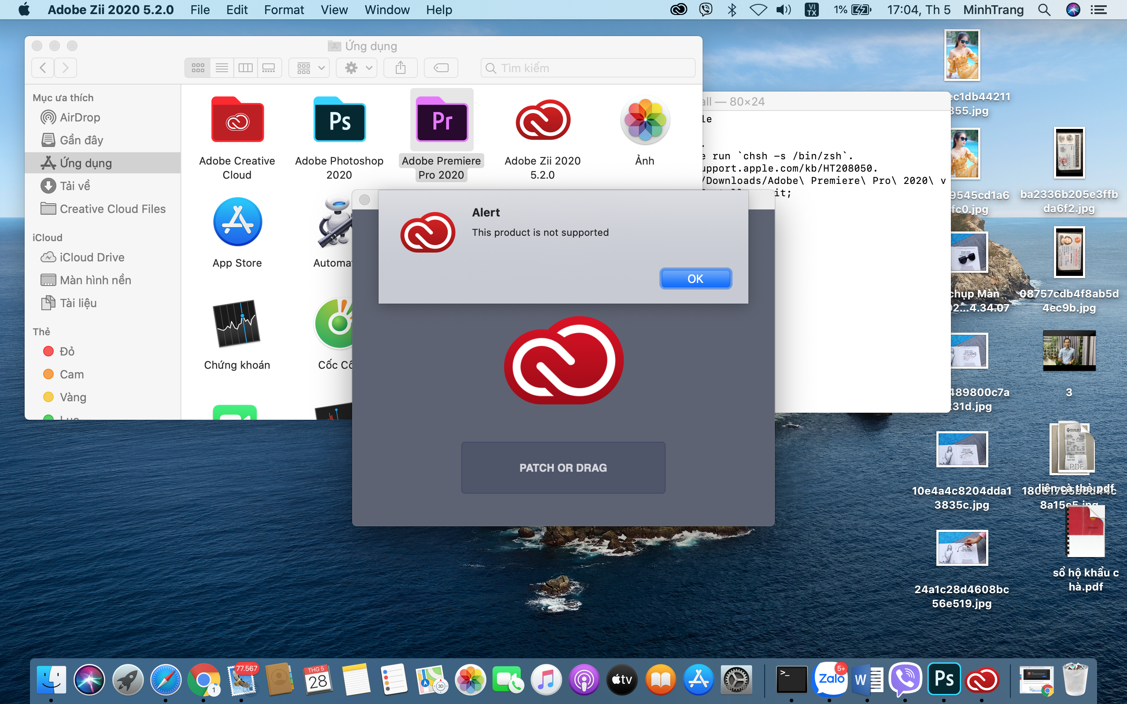Select Tải về in Finder sidebar
The height and width of the screenshot is (704, 1127).
[103, 186]
